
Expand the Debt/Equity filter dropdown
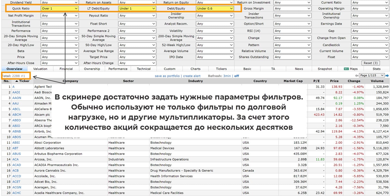215,8
